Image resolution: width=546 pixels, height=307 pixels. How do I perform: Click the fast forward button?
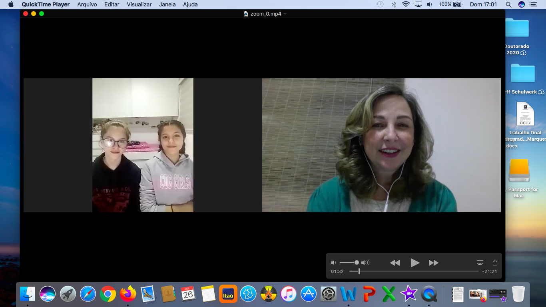(x=433, y=263)
